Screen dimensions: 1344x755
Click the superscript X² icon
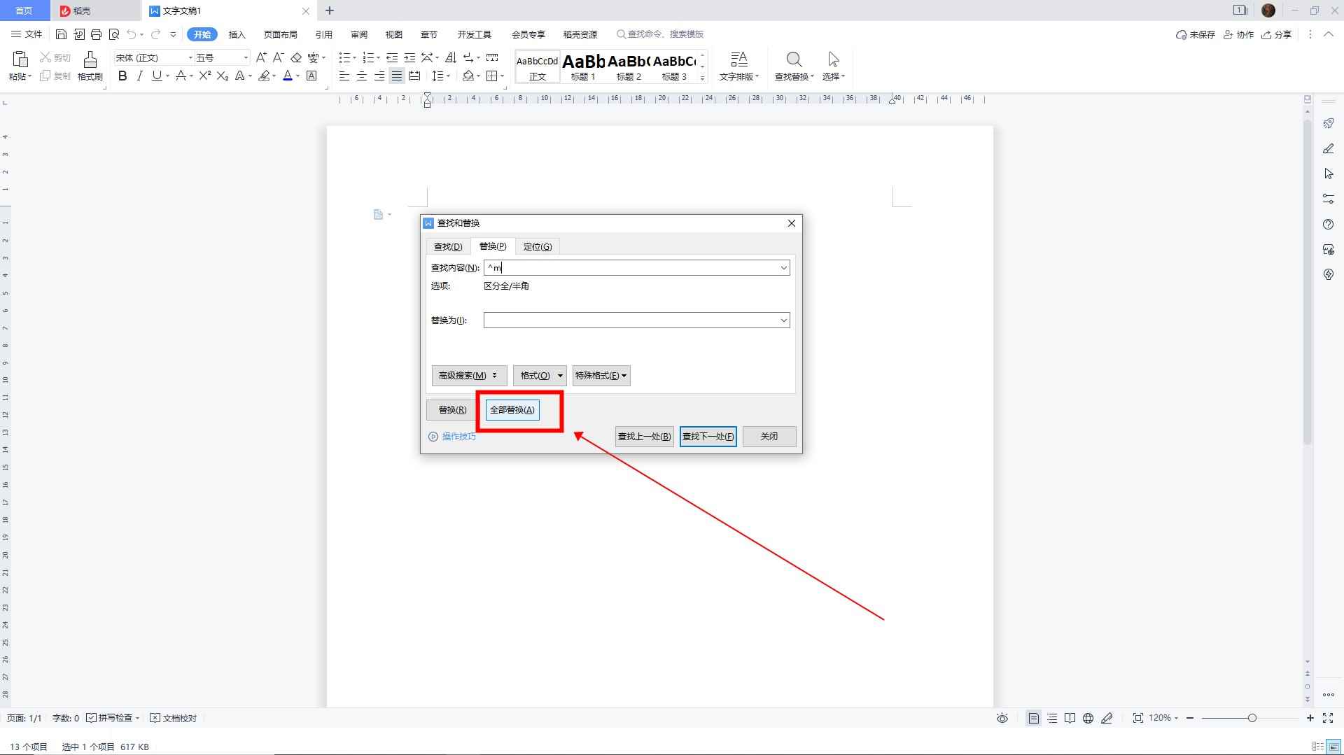tap(204, 76)
